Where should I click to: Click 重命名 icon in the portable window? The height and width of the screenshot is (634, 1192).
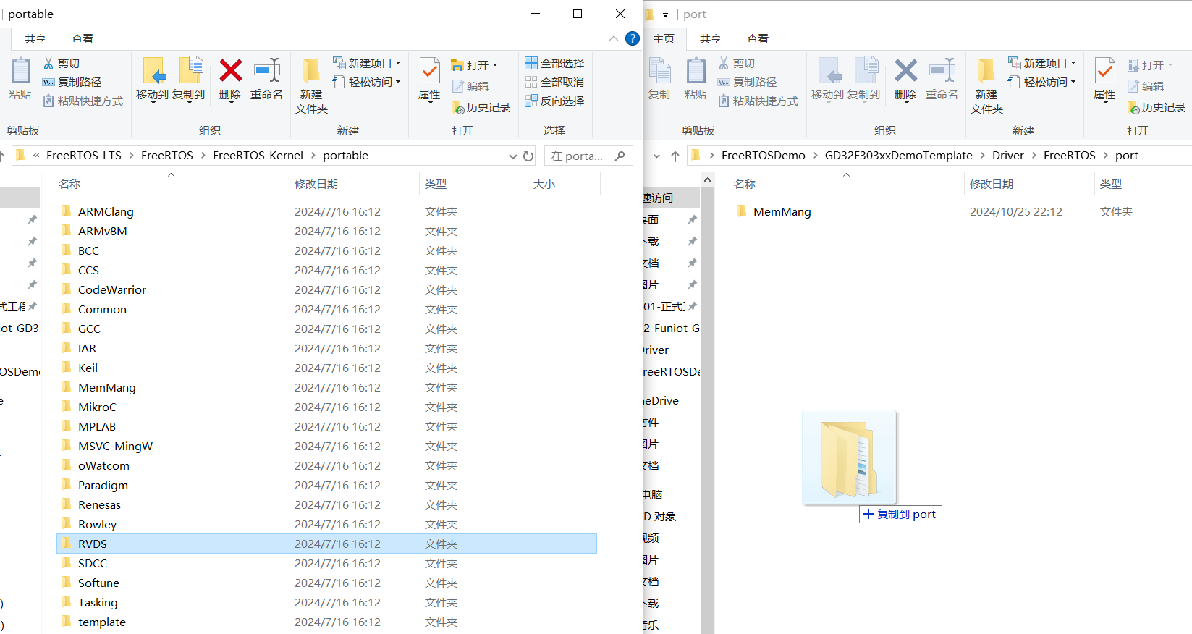266,72
